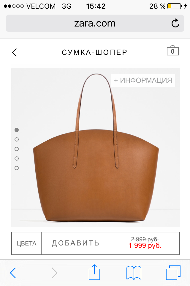Open the Safari bookmarks book icon

tap(134, 273)
